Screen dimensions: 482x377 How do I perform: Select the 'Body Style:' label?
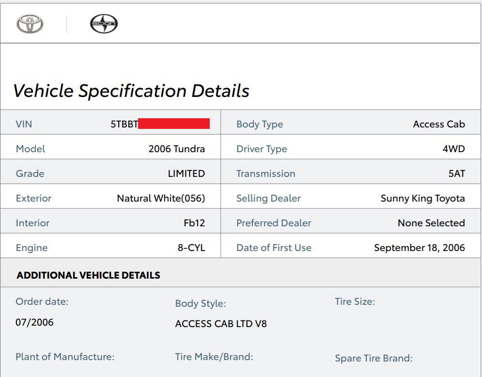click(x=201, y=304)
